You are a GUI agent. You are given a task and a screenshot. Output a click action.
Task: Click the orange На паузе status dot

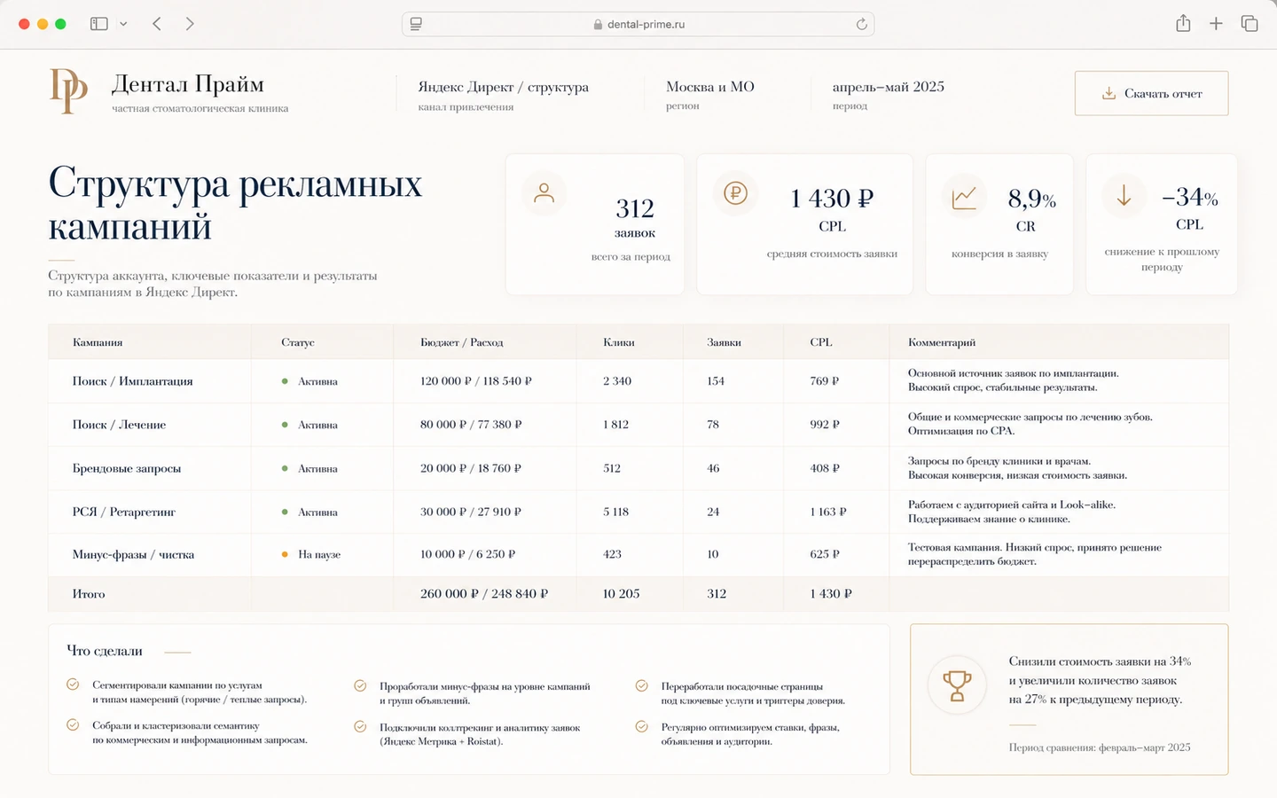pyautogui.click(x=285, y=554)
